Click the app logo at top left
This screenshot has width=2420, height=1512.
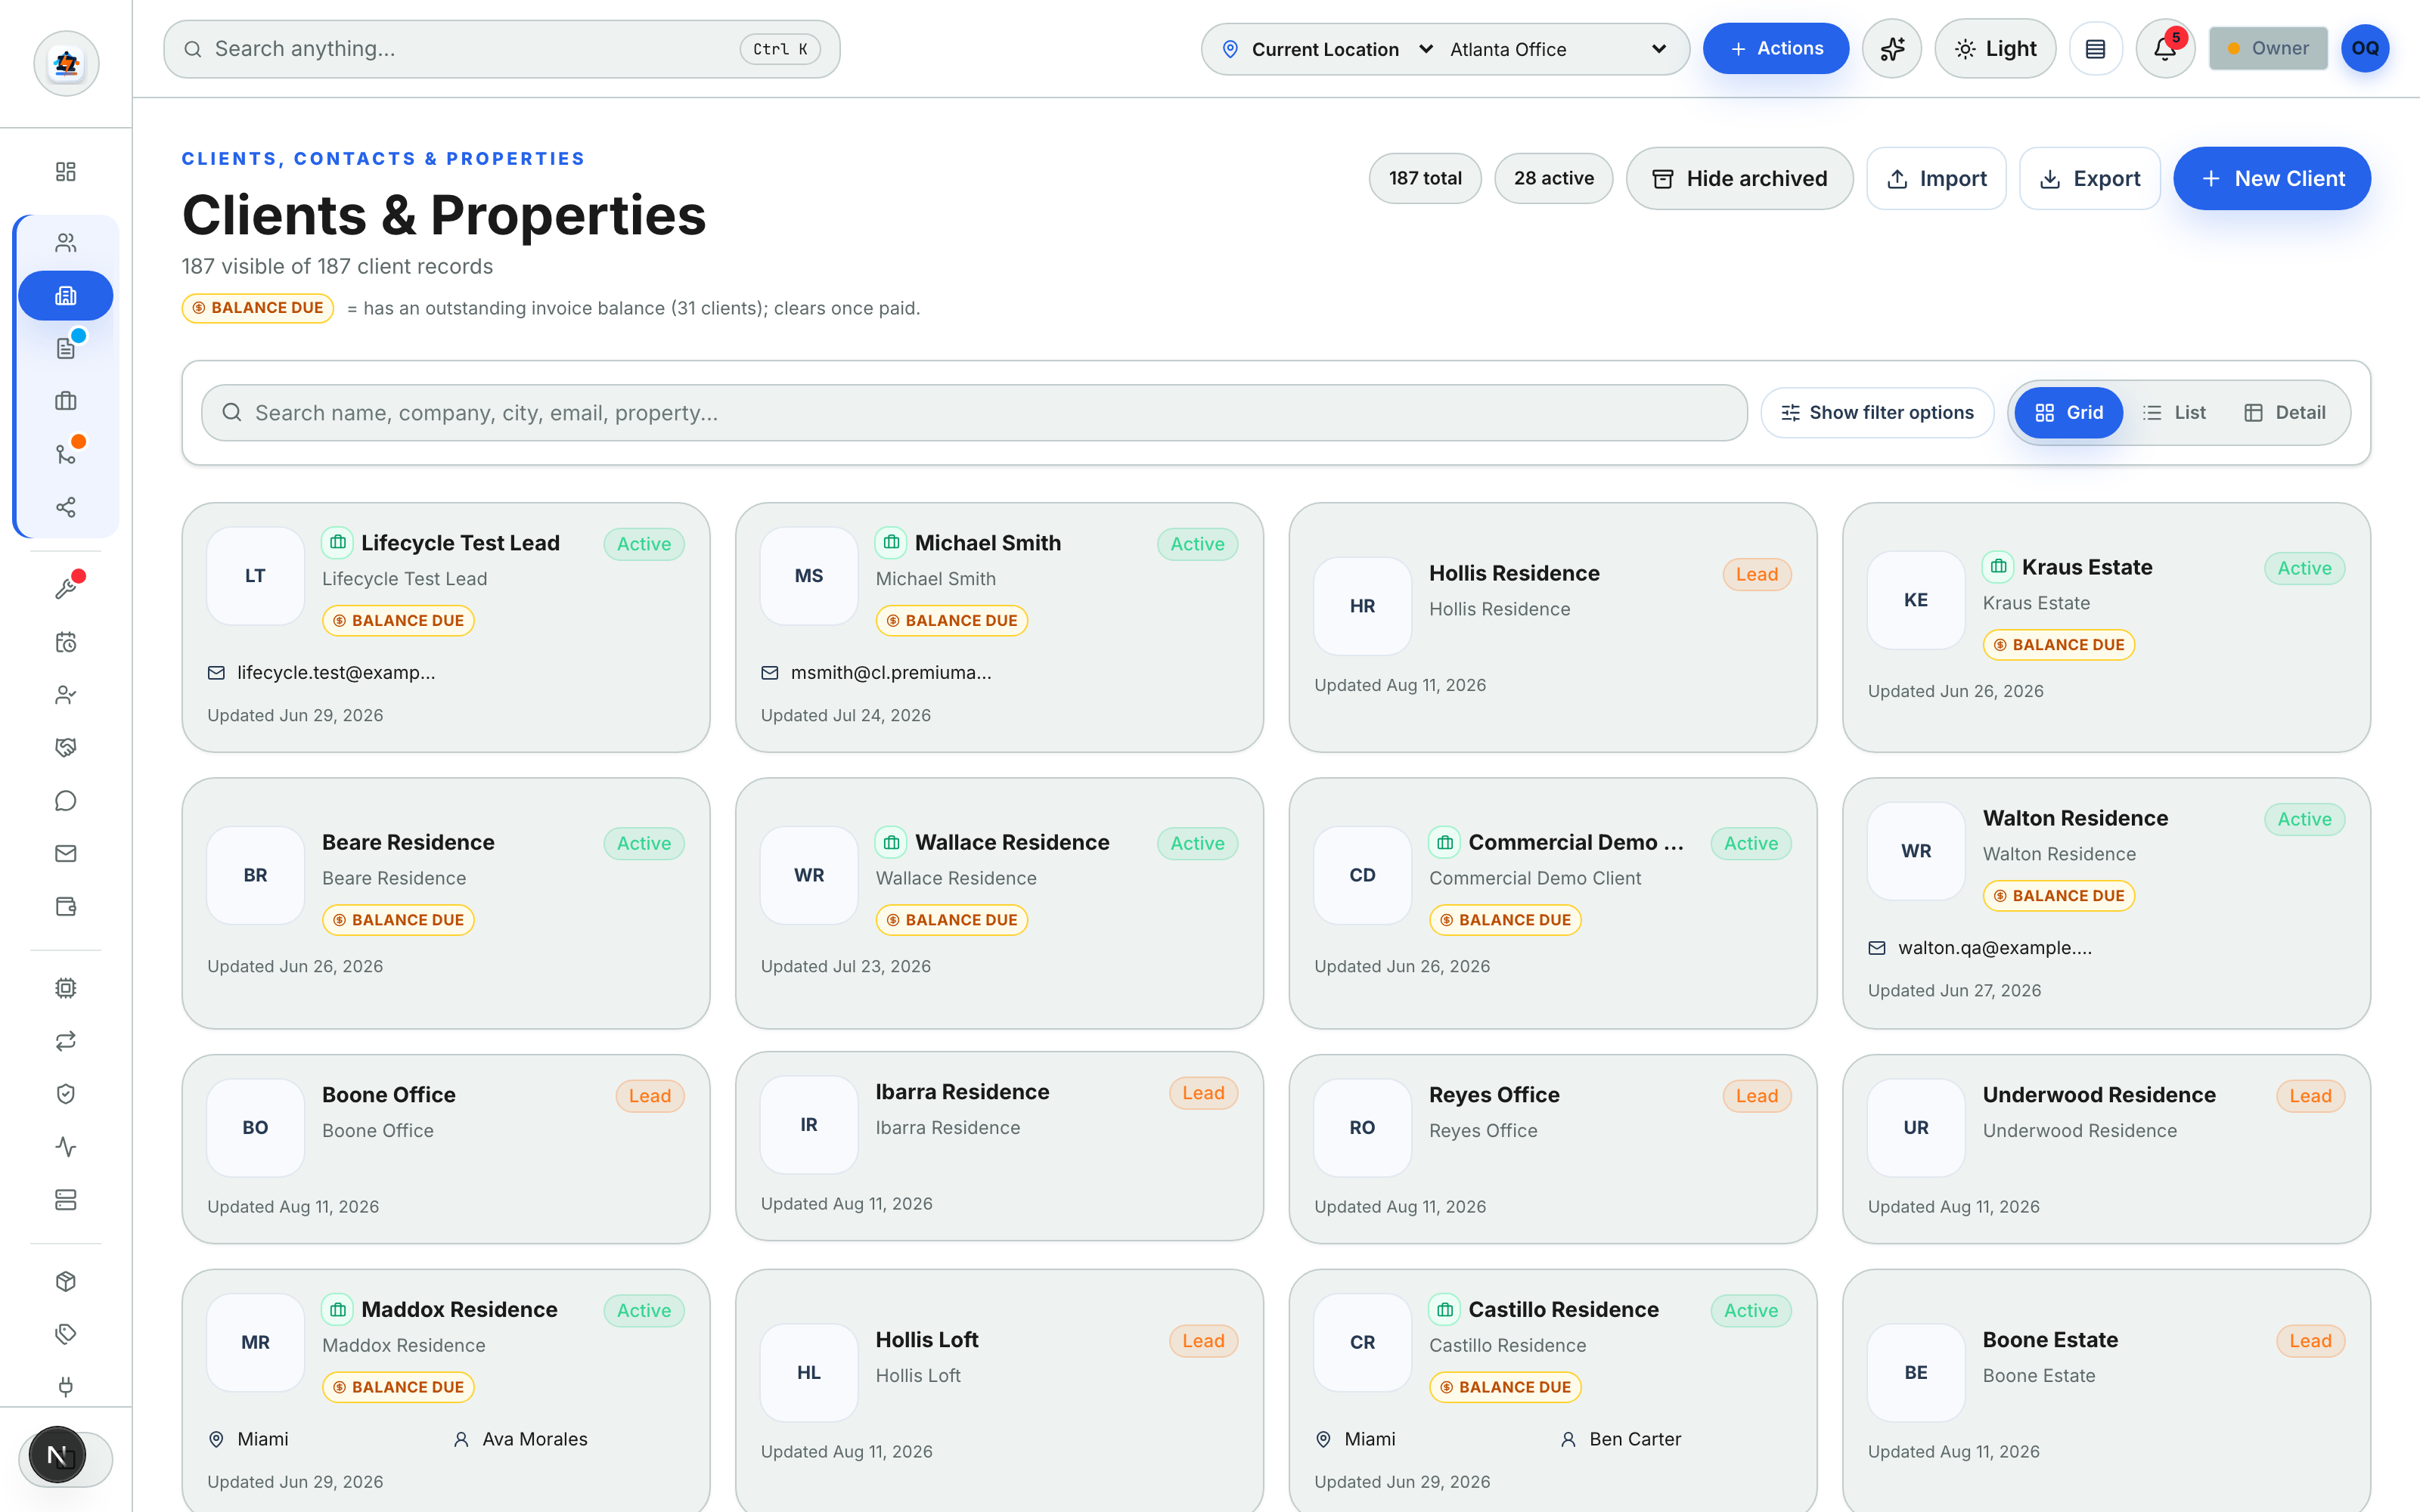coord(66,63)
